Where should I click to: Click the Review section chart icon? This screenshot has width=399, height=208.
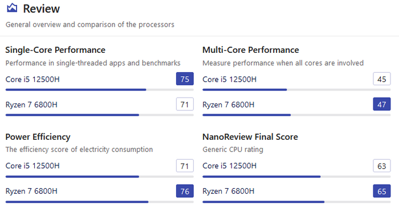click(x=12, y=8)
